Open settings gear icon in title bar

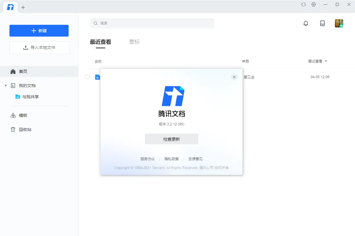click(x=314, y=4)
